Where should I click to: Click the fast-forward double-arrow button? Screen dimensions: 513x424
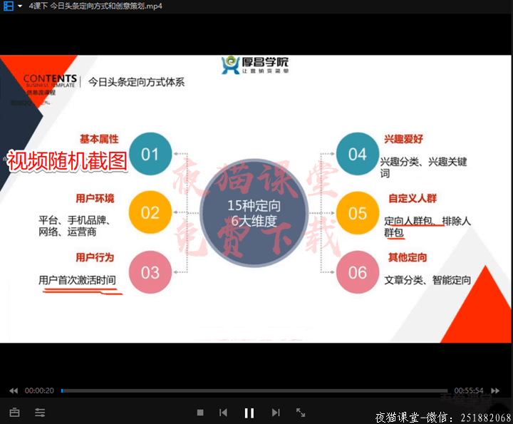coord(495,391)
